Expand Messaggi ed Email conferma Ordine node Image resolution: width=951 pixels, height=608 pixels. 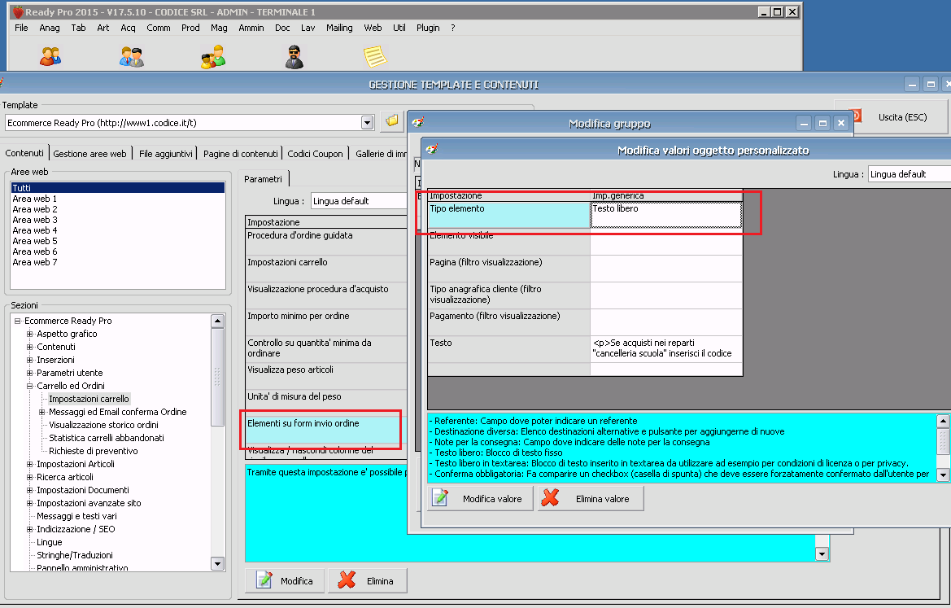(41, 412)
